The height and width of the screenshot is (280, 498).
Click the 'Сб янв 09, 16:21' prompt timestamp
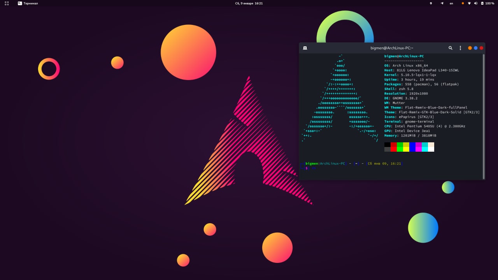click(384, 164)
